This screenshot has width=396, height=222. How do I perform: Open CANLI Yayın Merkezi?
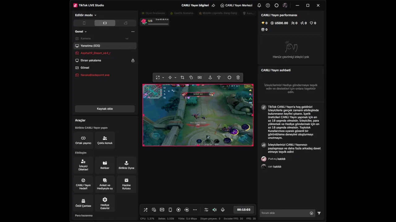(236, 5)
